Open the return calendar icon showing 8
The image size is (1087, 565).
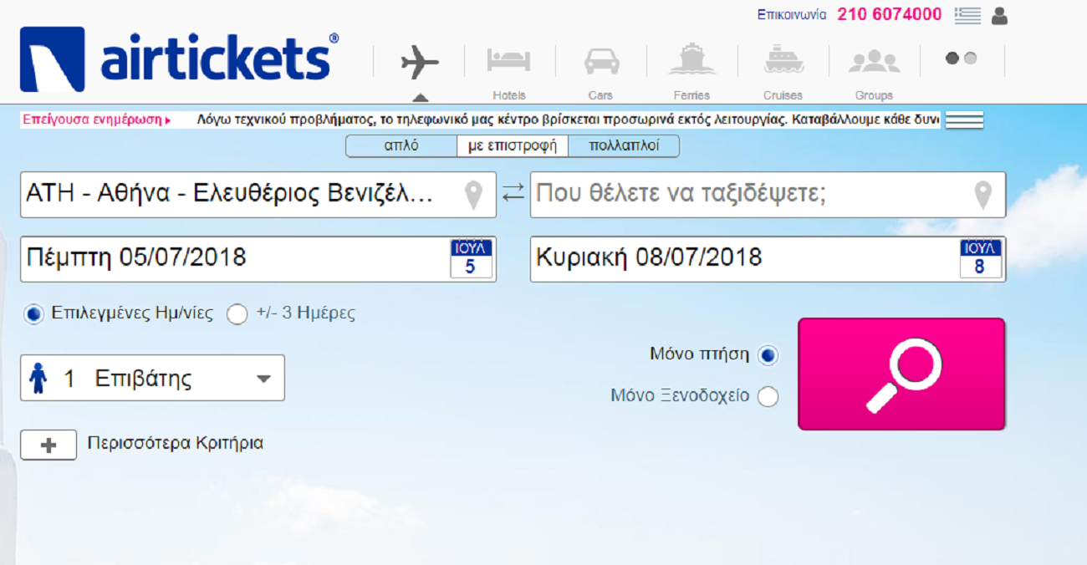tap(981, 259)
